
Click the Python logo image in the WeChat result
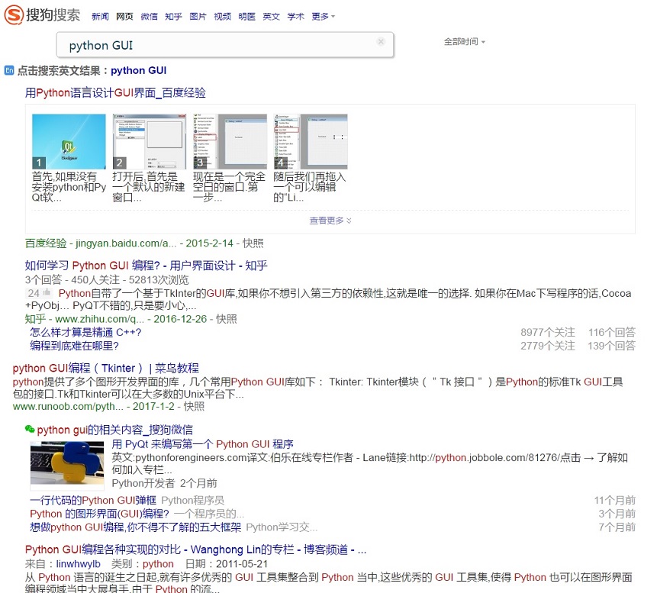pyautogui.click(x=66, y=464)
